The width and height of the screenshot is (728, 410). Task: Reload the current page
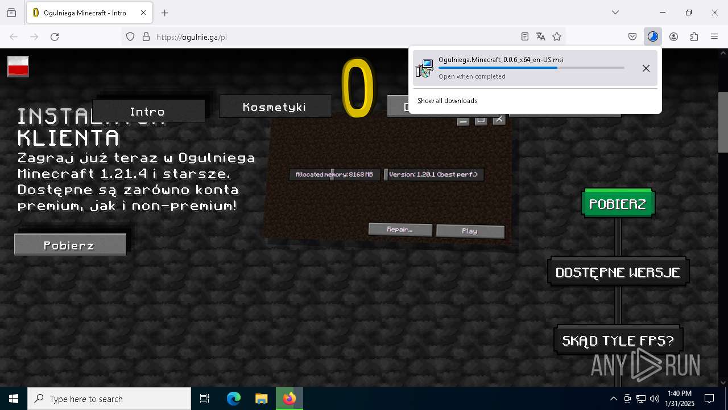[x=55, y=36]
